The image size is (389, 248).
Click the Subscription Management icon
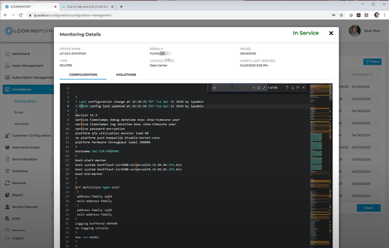pyautogui.click(x=7, y=78)
